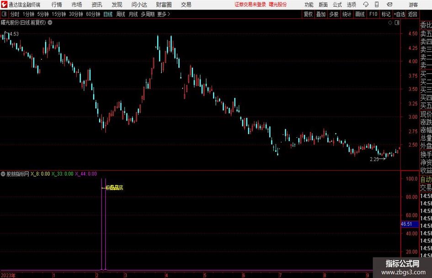Select the 1分钟 period
The width and height of the screenshot is (432, 278).
click(x=28, y=14)
